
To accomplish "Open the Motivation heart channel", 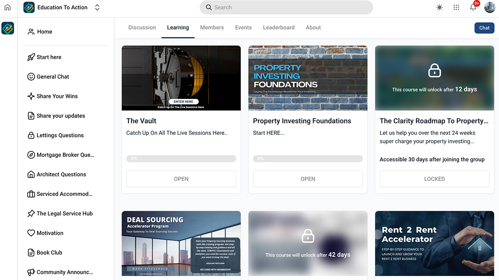I will (x=49, y=233).
